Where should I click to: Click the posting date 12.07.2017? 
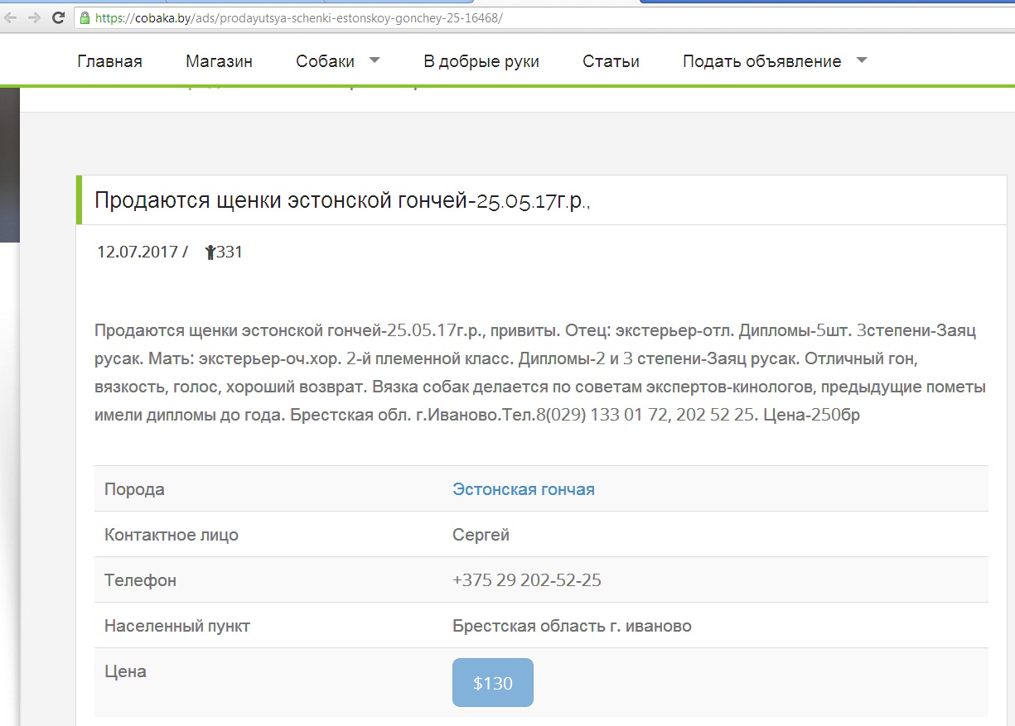pos(137,252)
